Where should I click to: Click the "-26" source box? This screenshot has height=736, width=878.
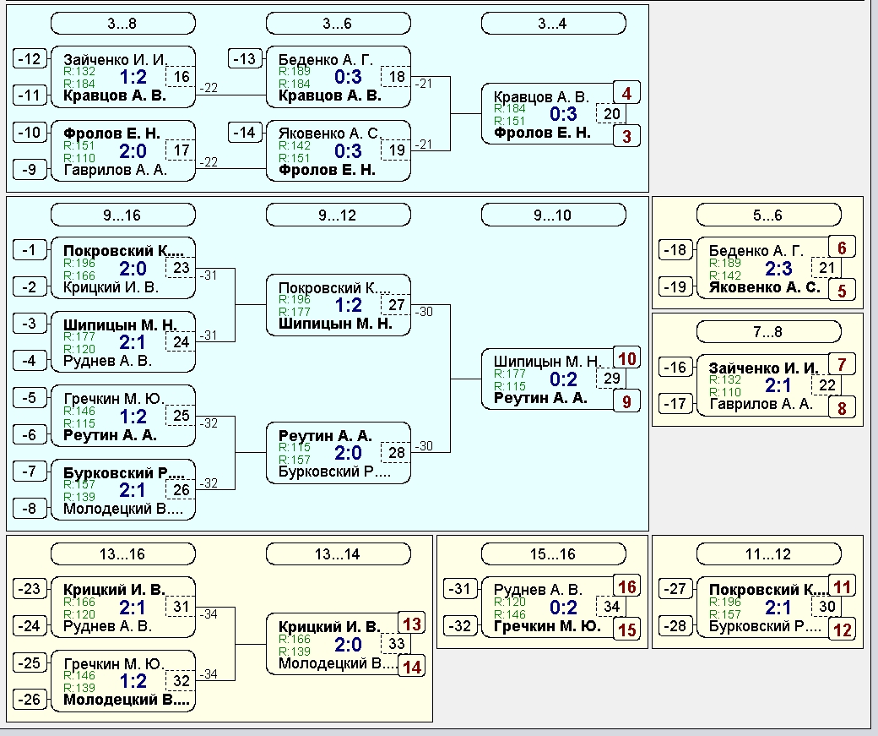29,699
